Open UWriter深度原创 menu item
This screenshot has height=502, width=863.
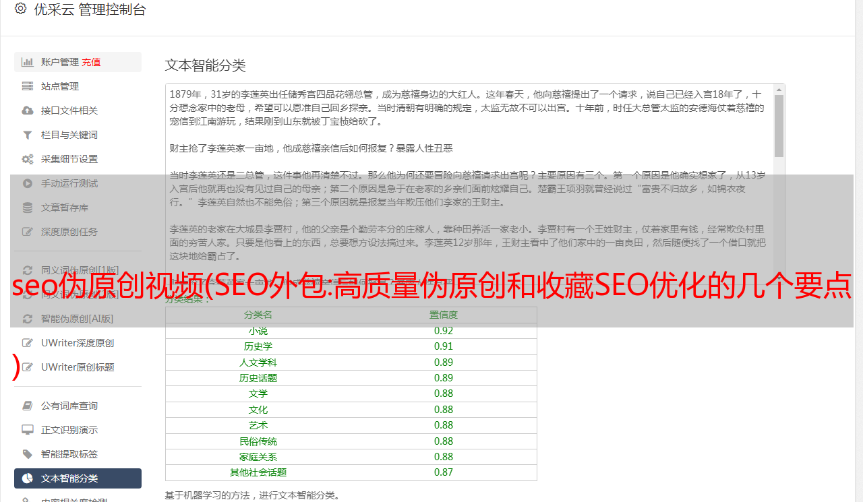pos(77,343)
